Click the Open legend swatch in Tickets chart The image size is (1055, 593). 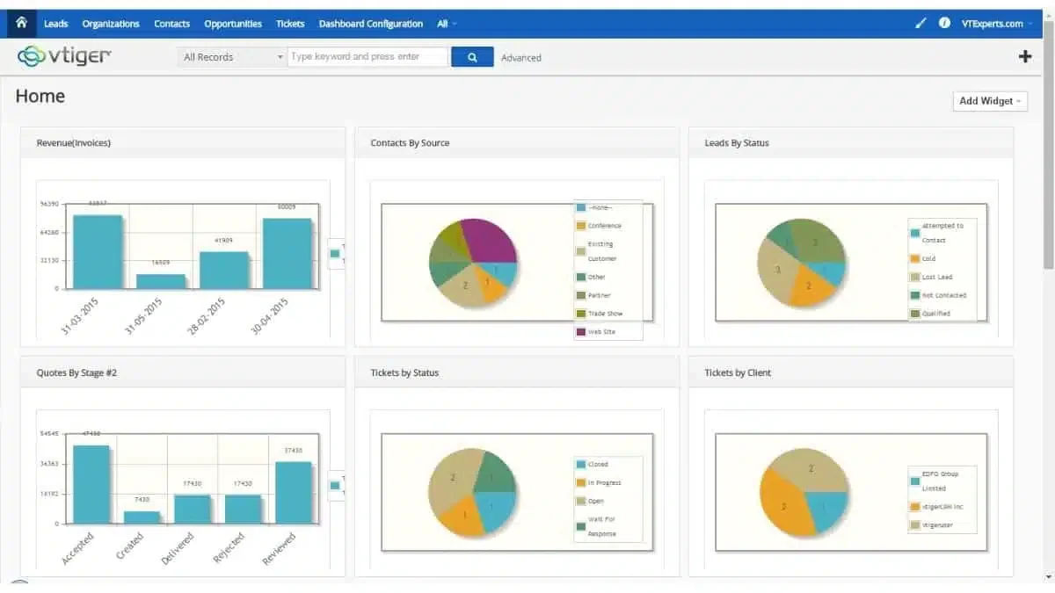[581, 501]
